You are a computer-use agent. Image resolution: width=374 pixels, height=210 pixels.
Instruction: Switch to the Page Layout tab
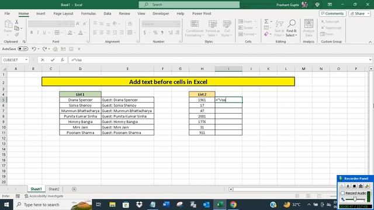63,13
